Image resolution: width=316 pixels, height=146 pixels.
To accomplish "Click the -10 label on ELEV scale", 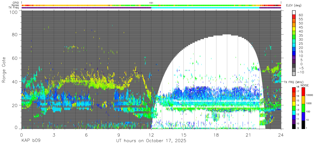I will [301, 72].
